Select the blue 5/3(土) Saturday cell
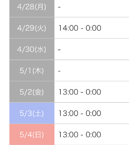The width and height of the screenshot is (129, 145). [x=32, y=113]
